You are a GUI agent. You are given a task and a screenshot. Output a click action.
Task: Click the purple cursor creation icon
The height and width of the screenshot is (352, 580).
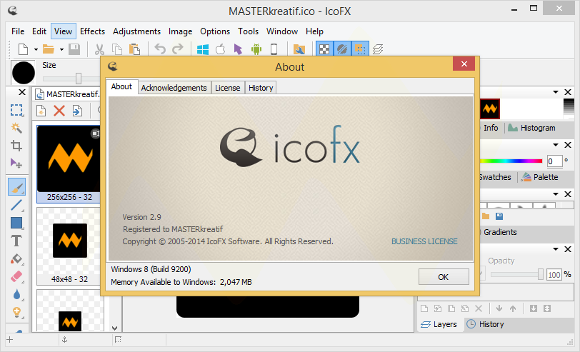tap(239, 49)
